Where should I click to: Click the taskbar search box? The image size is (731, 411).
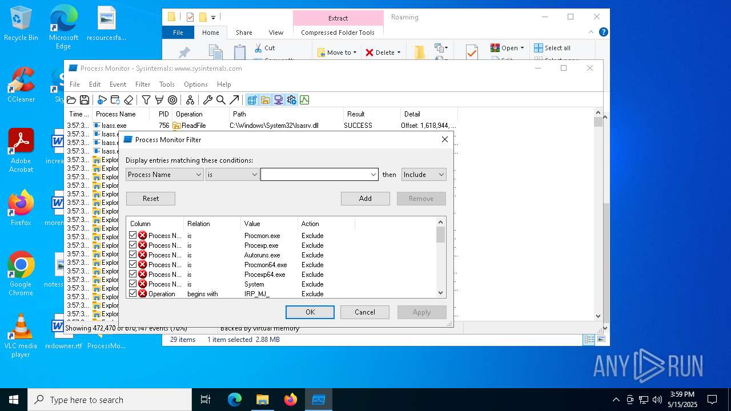[x=110, y=400]
